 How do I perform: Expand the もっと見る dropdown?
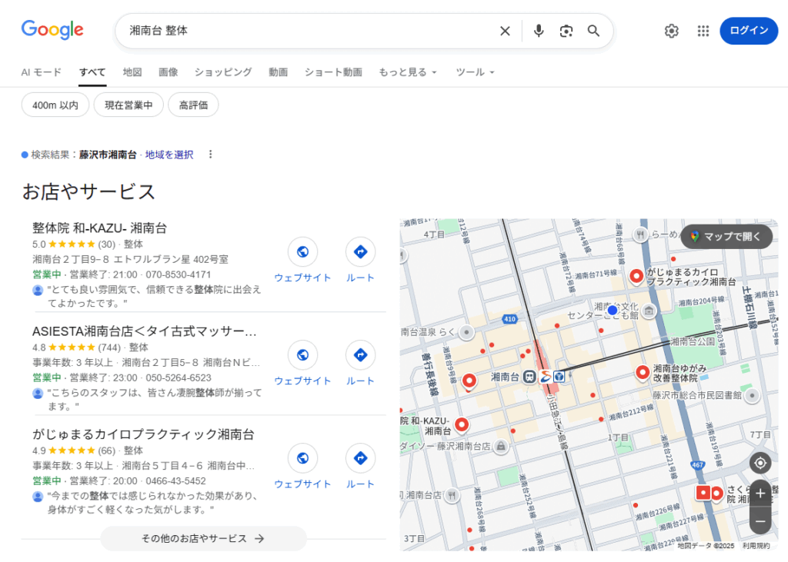407,72
